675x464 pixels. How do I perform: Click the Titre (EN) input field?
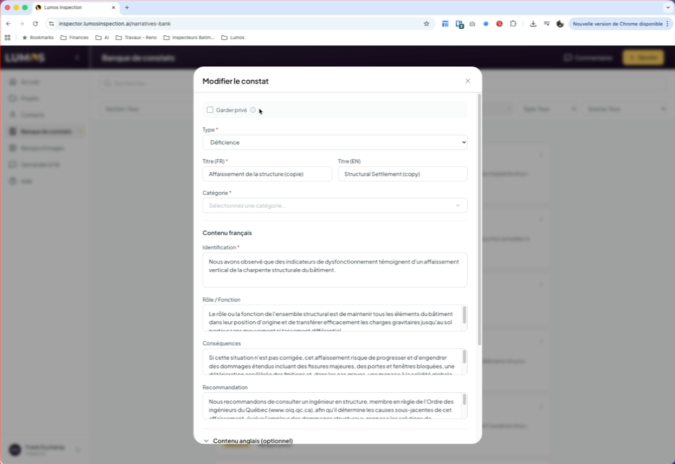tap(403, 174)
